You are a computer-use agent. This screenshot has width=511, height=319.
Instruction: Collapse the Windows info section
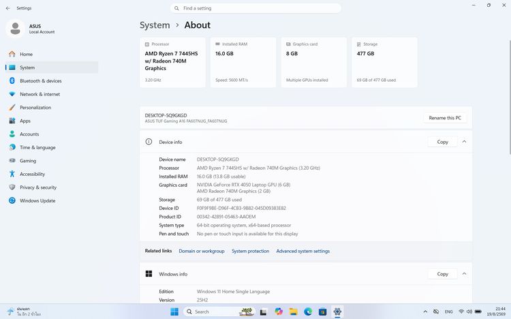(464, 273)
